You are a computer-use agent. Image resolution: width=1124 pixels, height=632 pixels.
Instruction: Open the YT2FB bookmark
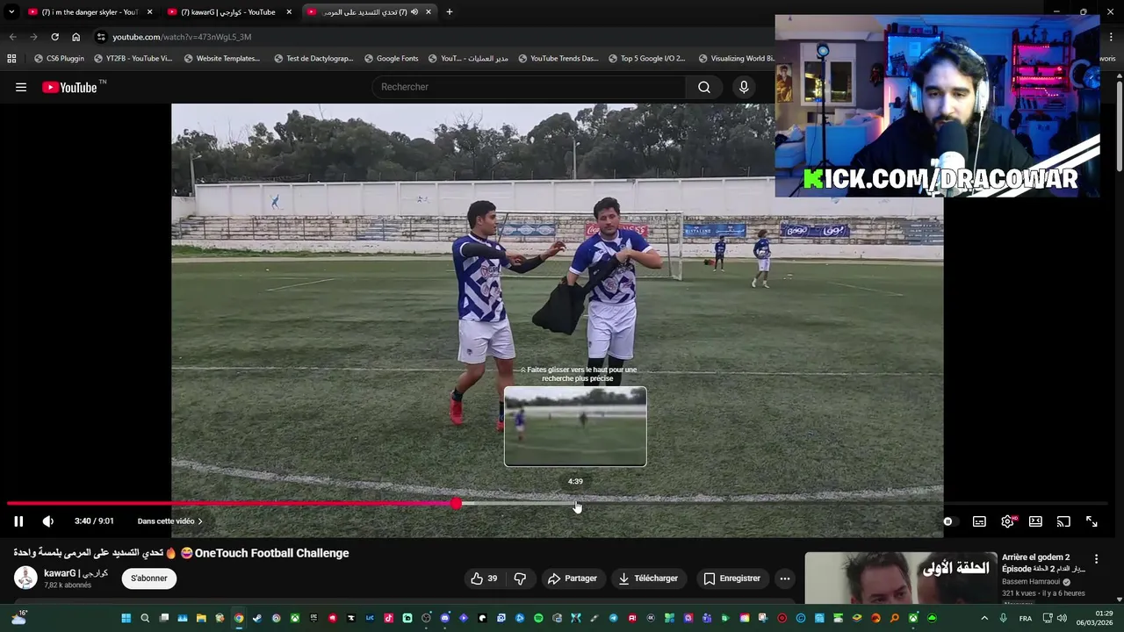tap(133, 59)
